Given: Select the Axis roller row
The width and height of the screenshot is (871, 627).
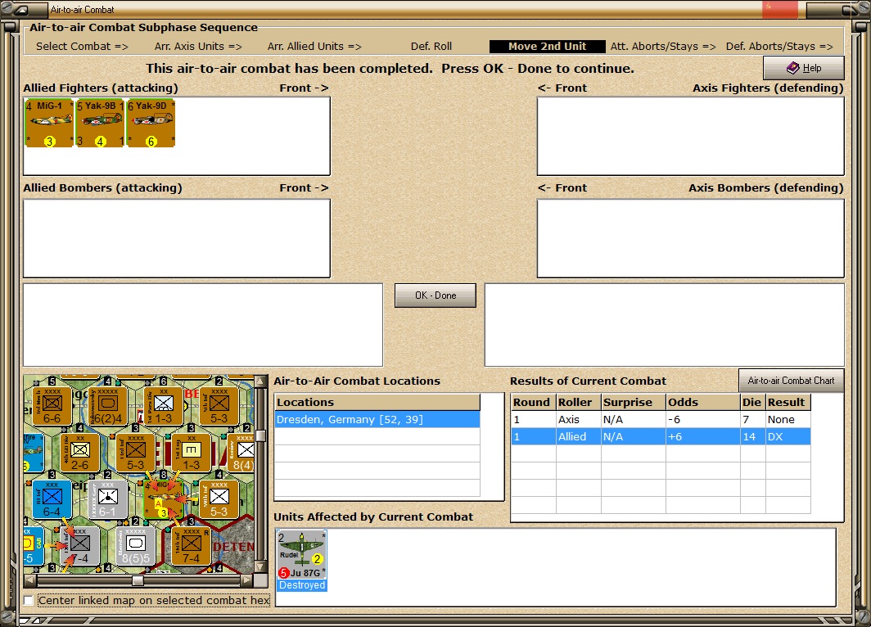Looking at the screenshot, I should [x=661, y=419].
